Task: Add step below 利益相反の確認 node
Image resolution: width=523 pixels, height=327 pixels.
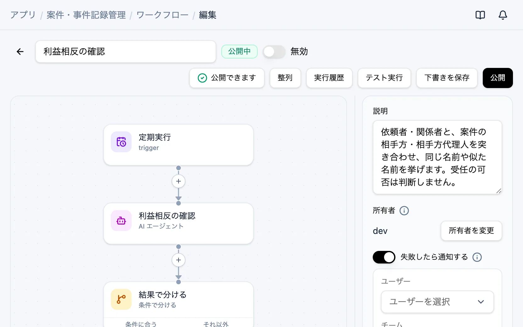Action: click(179, 260)
